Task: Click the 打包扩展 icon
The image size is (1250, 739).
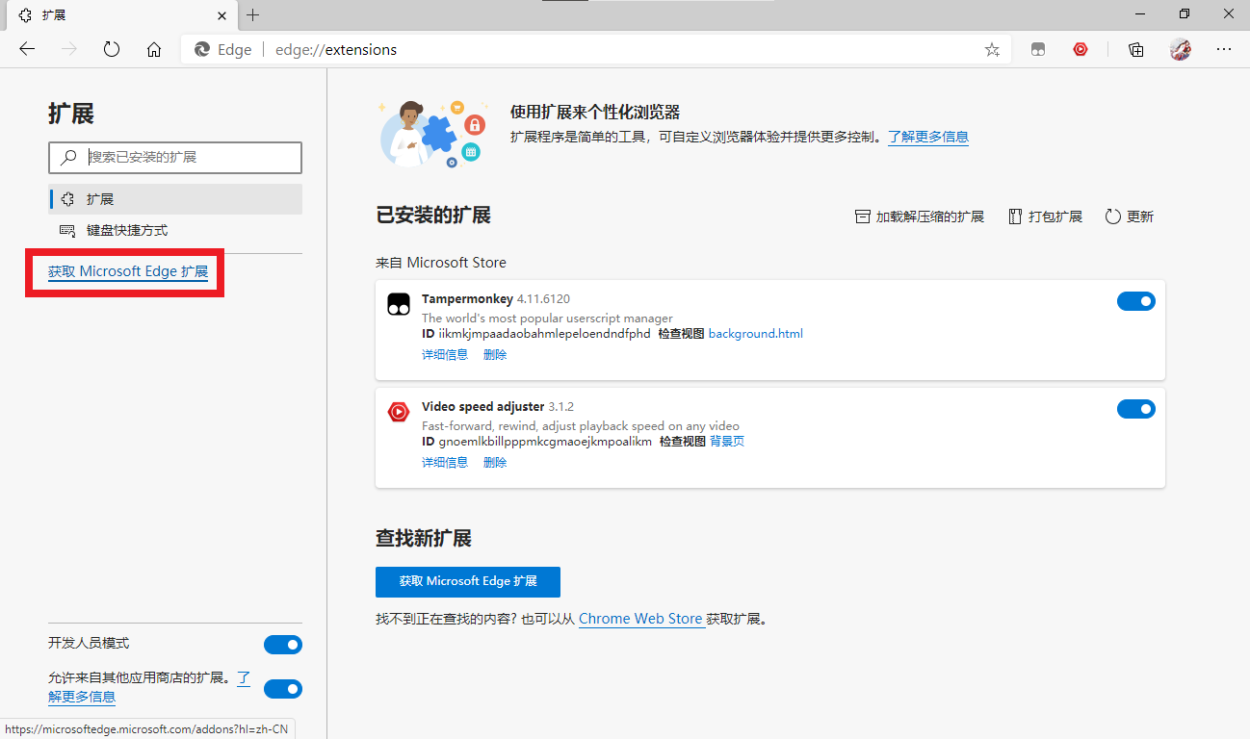Action: coord(1014,217)
